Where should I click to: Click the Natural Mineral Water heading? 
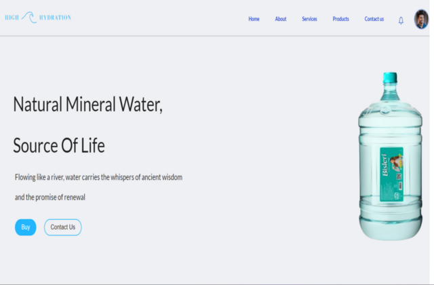(87, 104)
